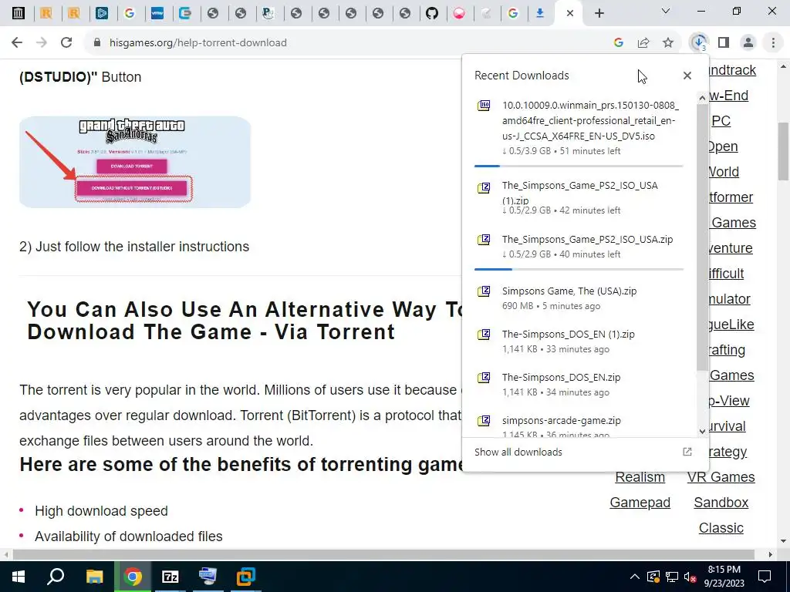Open the Realism tag link

(640, 476)
